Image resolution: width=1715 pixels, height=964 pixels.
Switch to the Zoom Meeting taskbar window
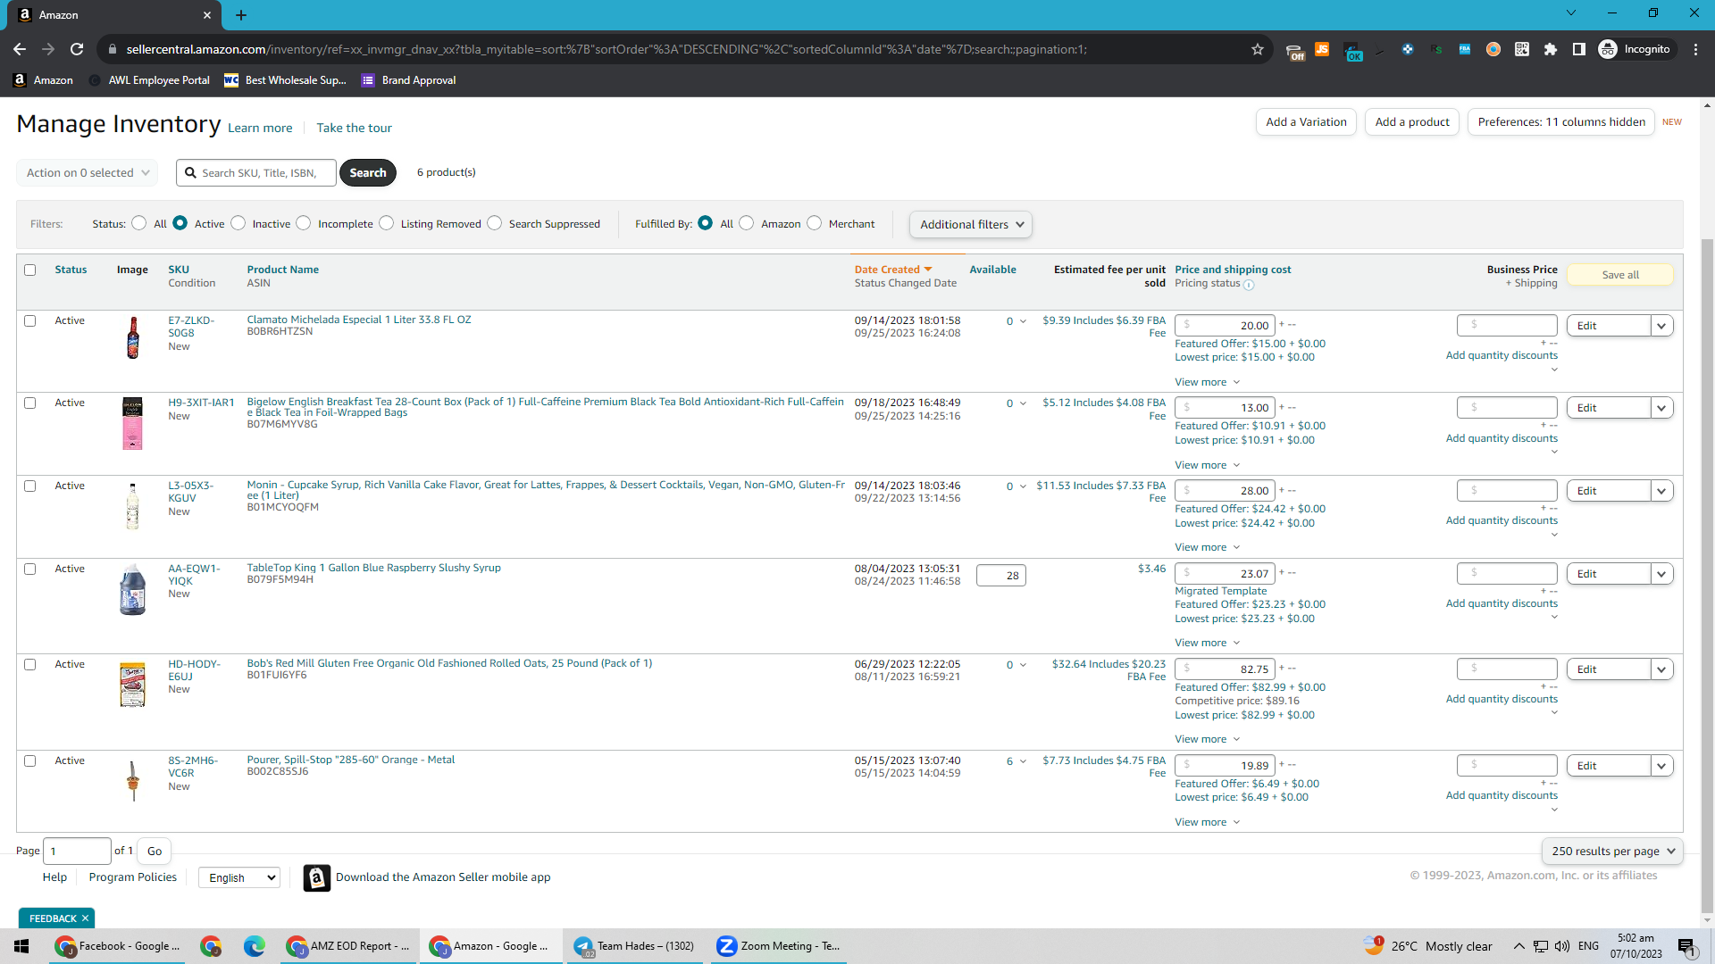tap(779, 946)
